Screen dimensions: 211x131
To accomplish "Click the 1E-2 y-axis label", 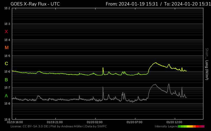I will [7, 8].
